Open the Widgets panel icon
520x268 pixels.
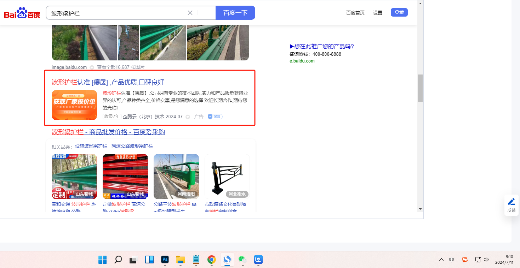(x=149, y=260)
